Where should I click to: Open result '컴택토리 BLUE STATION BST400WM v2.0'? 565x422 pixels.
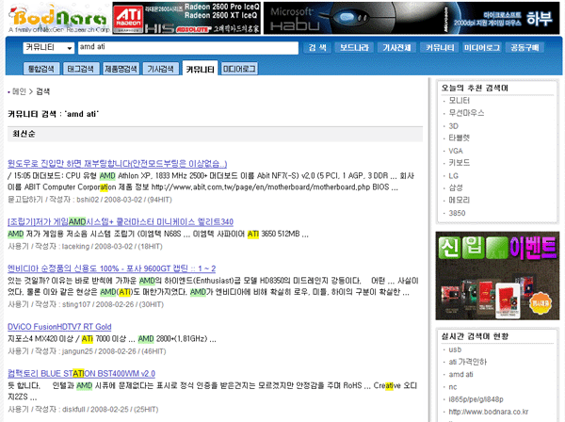81,373
